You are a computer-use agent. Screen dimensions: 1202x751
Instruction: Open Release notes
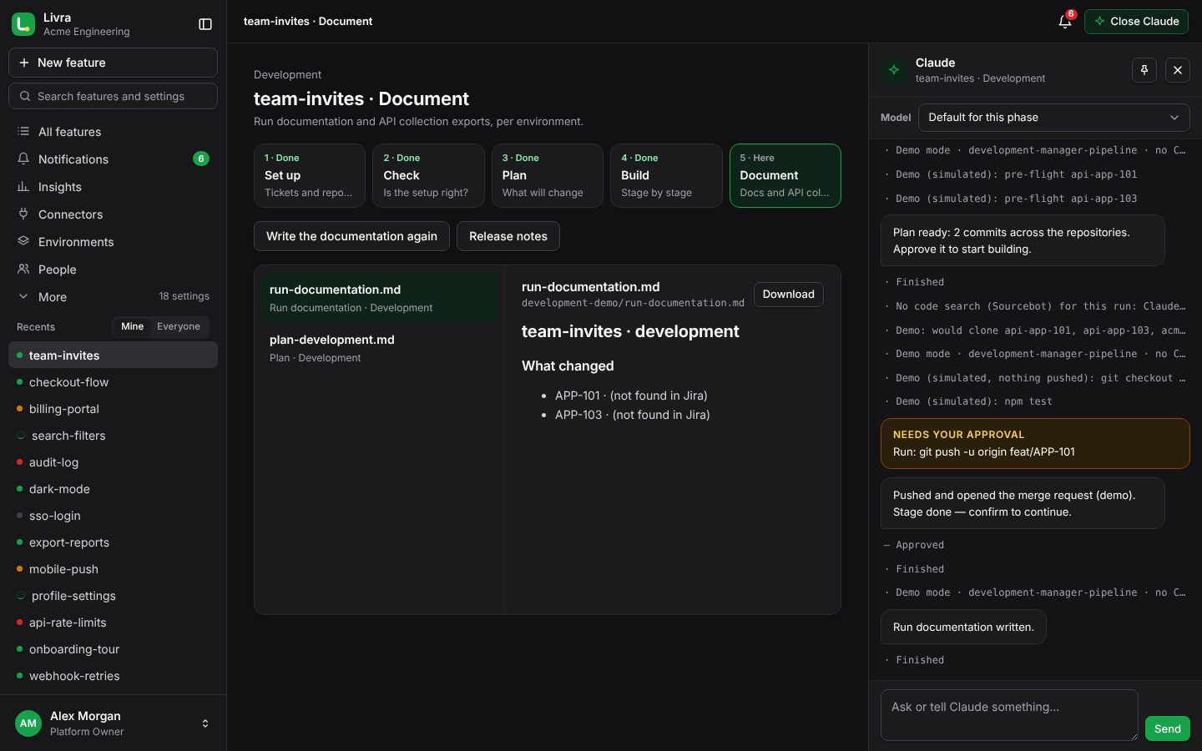point(508,236)
